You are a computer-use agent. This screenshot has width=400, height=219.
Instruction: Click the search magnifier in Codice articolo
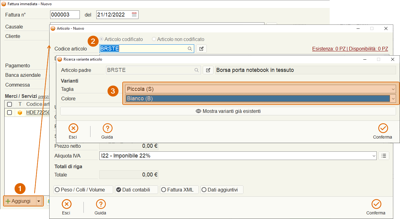190,49
